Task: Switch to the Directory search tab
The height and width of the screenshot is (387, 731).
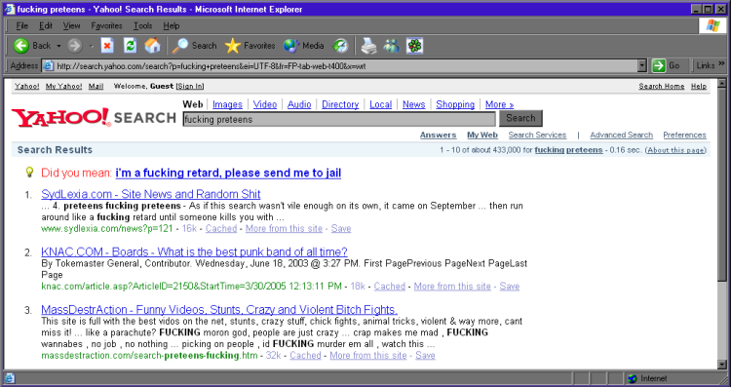Action: coord(340,104)
